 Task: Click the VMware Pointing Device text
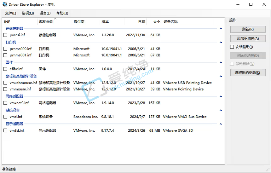click(183, 89)
